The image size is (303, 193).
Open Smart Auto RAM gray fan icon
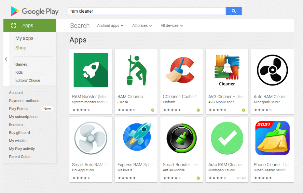(x=90, y=138)
